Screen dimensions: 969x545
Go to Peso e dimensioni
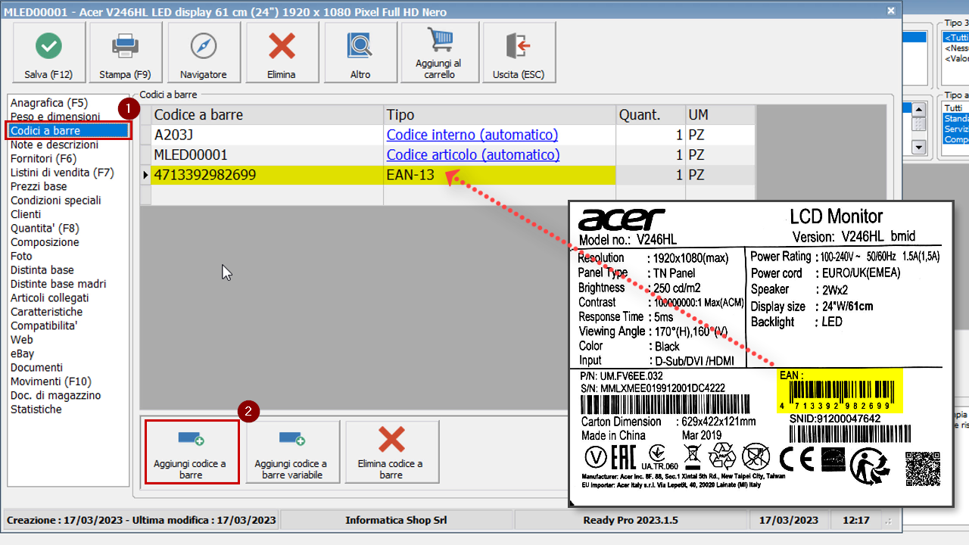click(x=55, y=117)
